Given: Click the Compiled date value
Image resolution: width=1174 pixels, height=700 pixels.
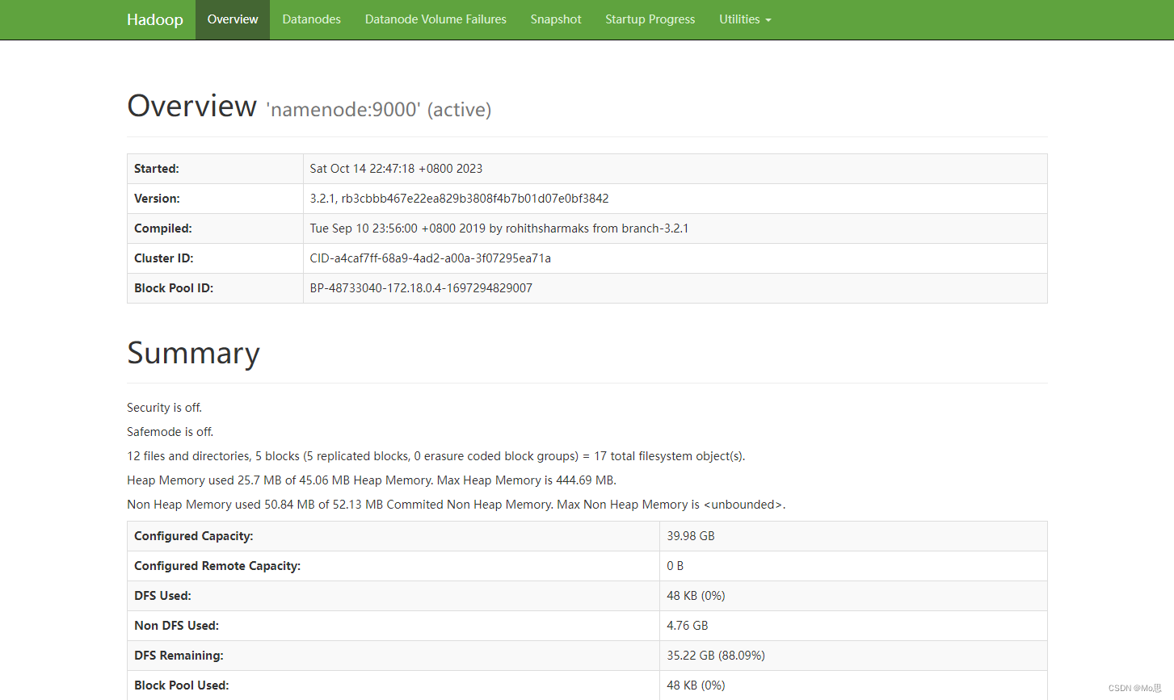Looking at the screenshot, I should coord(499,228).
